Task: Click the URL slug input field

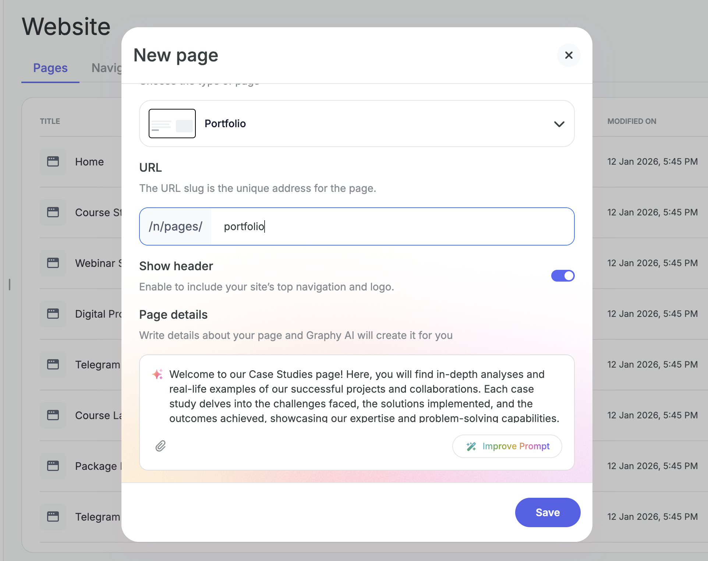Action: pyautogui.click(x=392, y=226)
